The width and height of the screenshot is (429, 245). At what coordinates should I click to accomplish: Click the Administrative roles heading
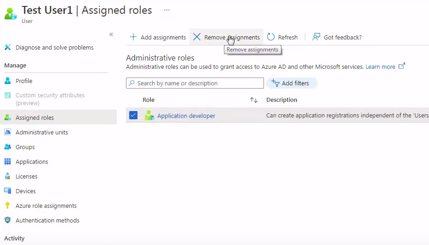[x=160, y=58]
